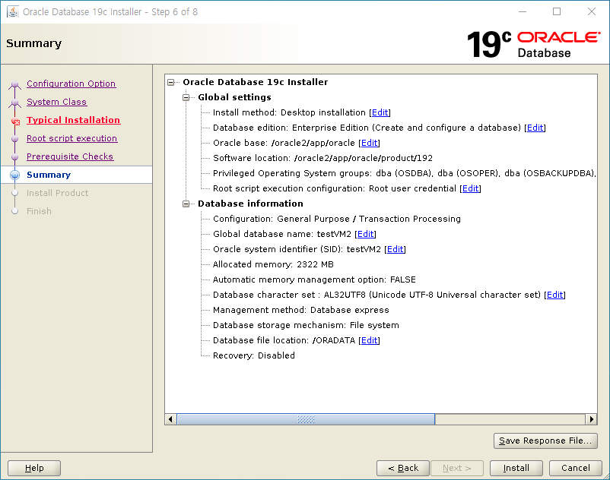This screenshot has width=610, height=480.
Task: Edit the Install method setting
Action: (x=380, y=112)
